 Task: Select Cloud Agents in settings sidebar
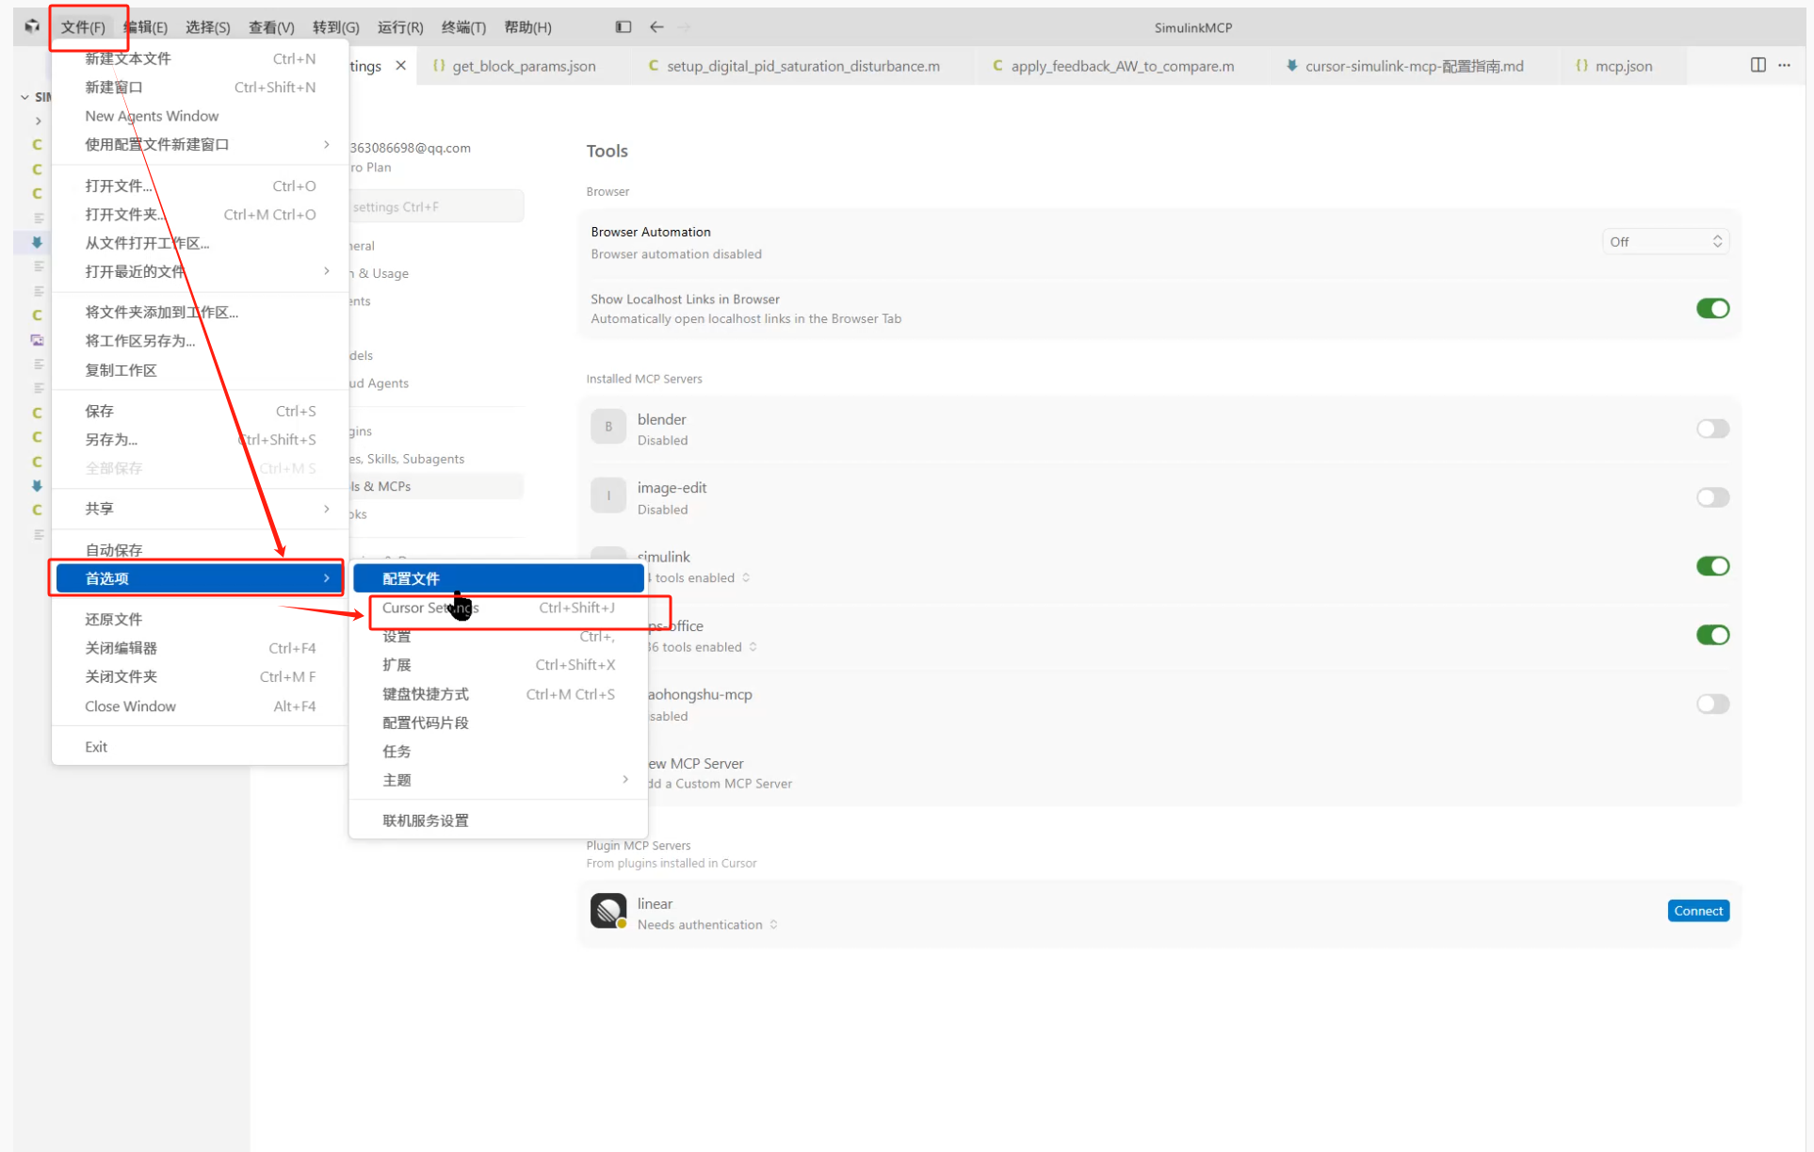point(379,383)
